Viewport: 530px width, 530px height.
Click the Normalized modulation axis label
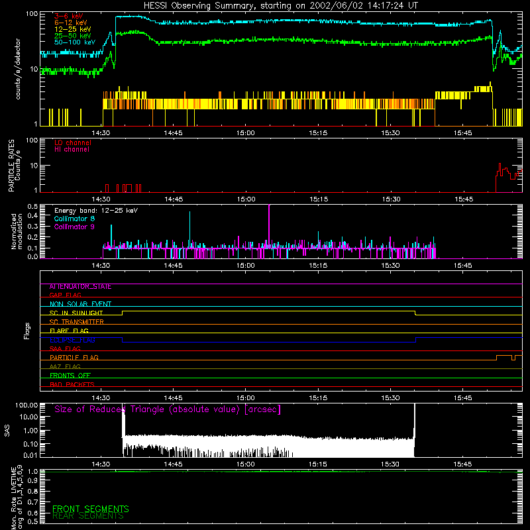pyautogui.click(x=16, y=231)
